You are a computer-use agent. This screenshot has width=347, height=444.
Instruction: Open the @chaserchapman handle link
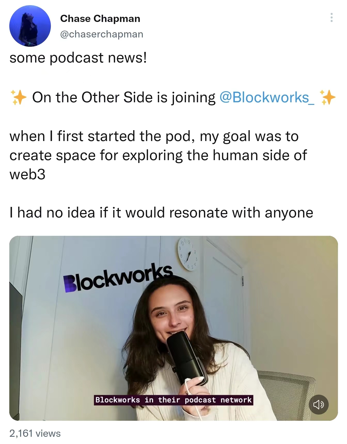[102, 34]
